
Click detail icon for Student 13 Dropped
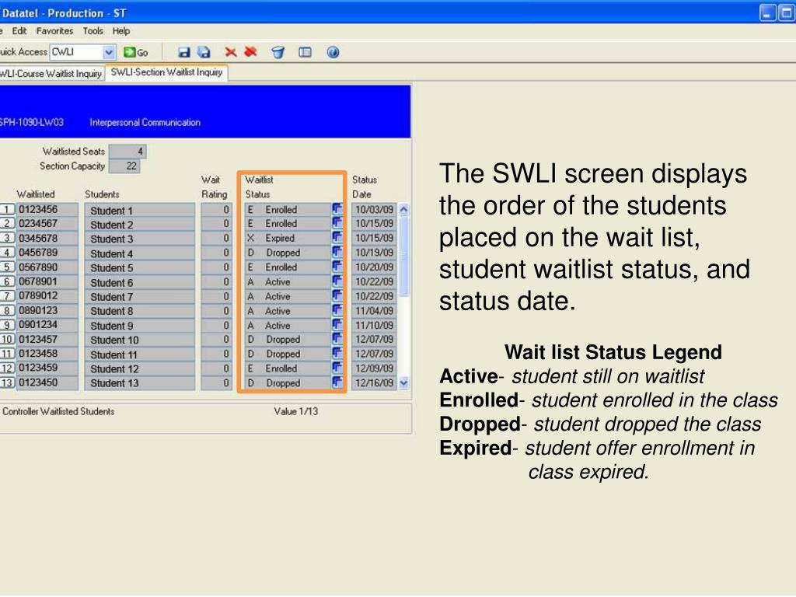pyautogui.click(x=337, y=382)
